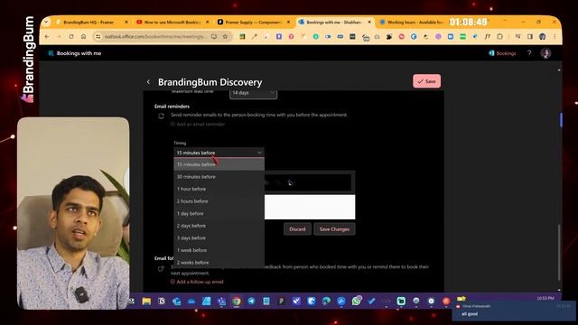
Task: Open Microsoft Edge from the taskbar
Action: click(326, 301)
